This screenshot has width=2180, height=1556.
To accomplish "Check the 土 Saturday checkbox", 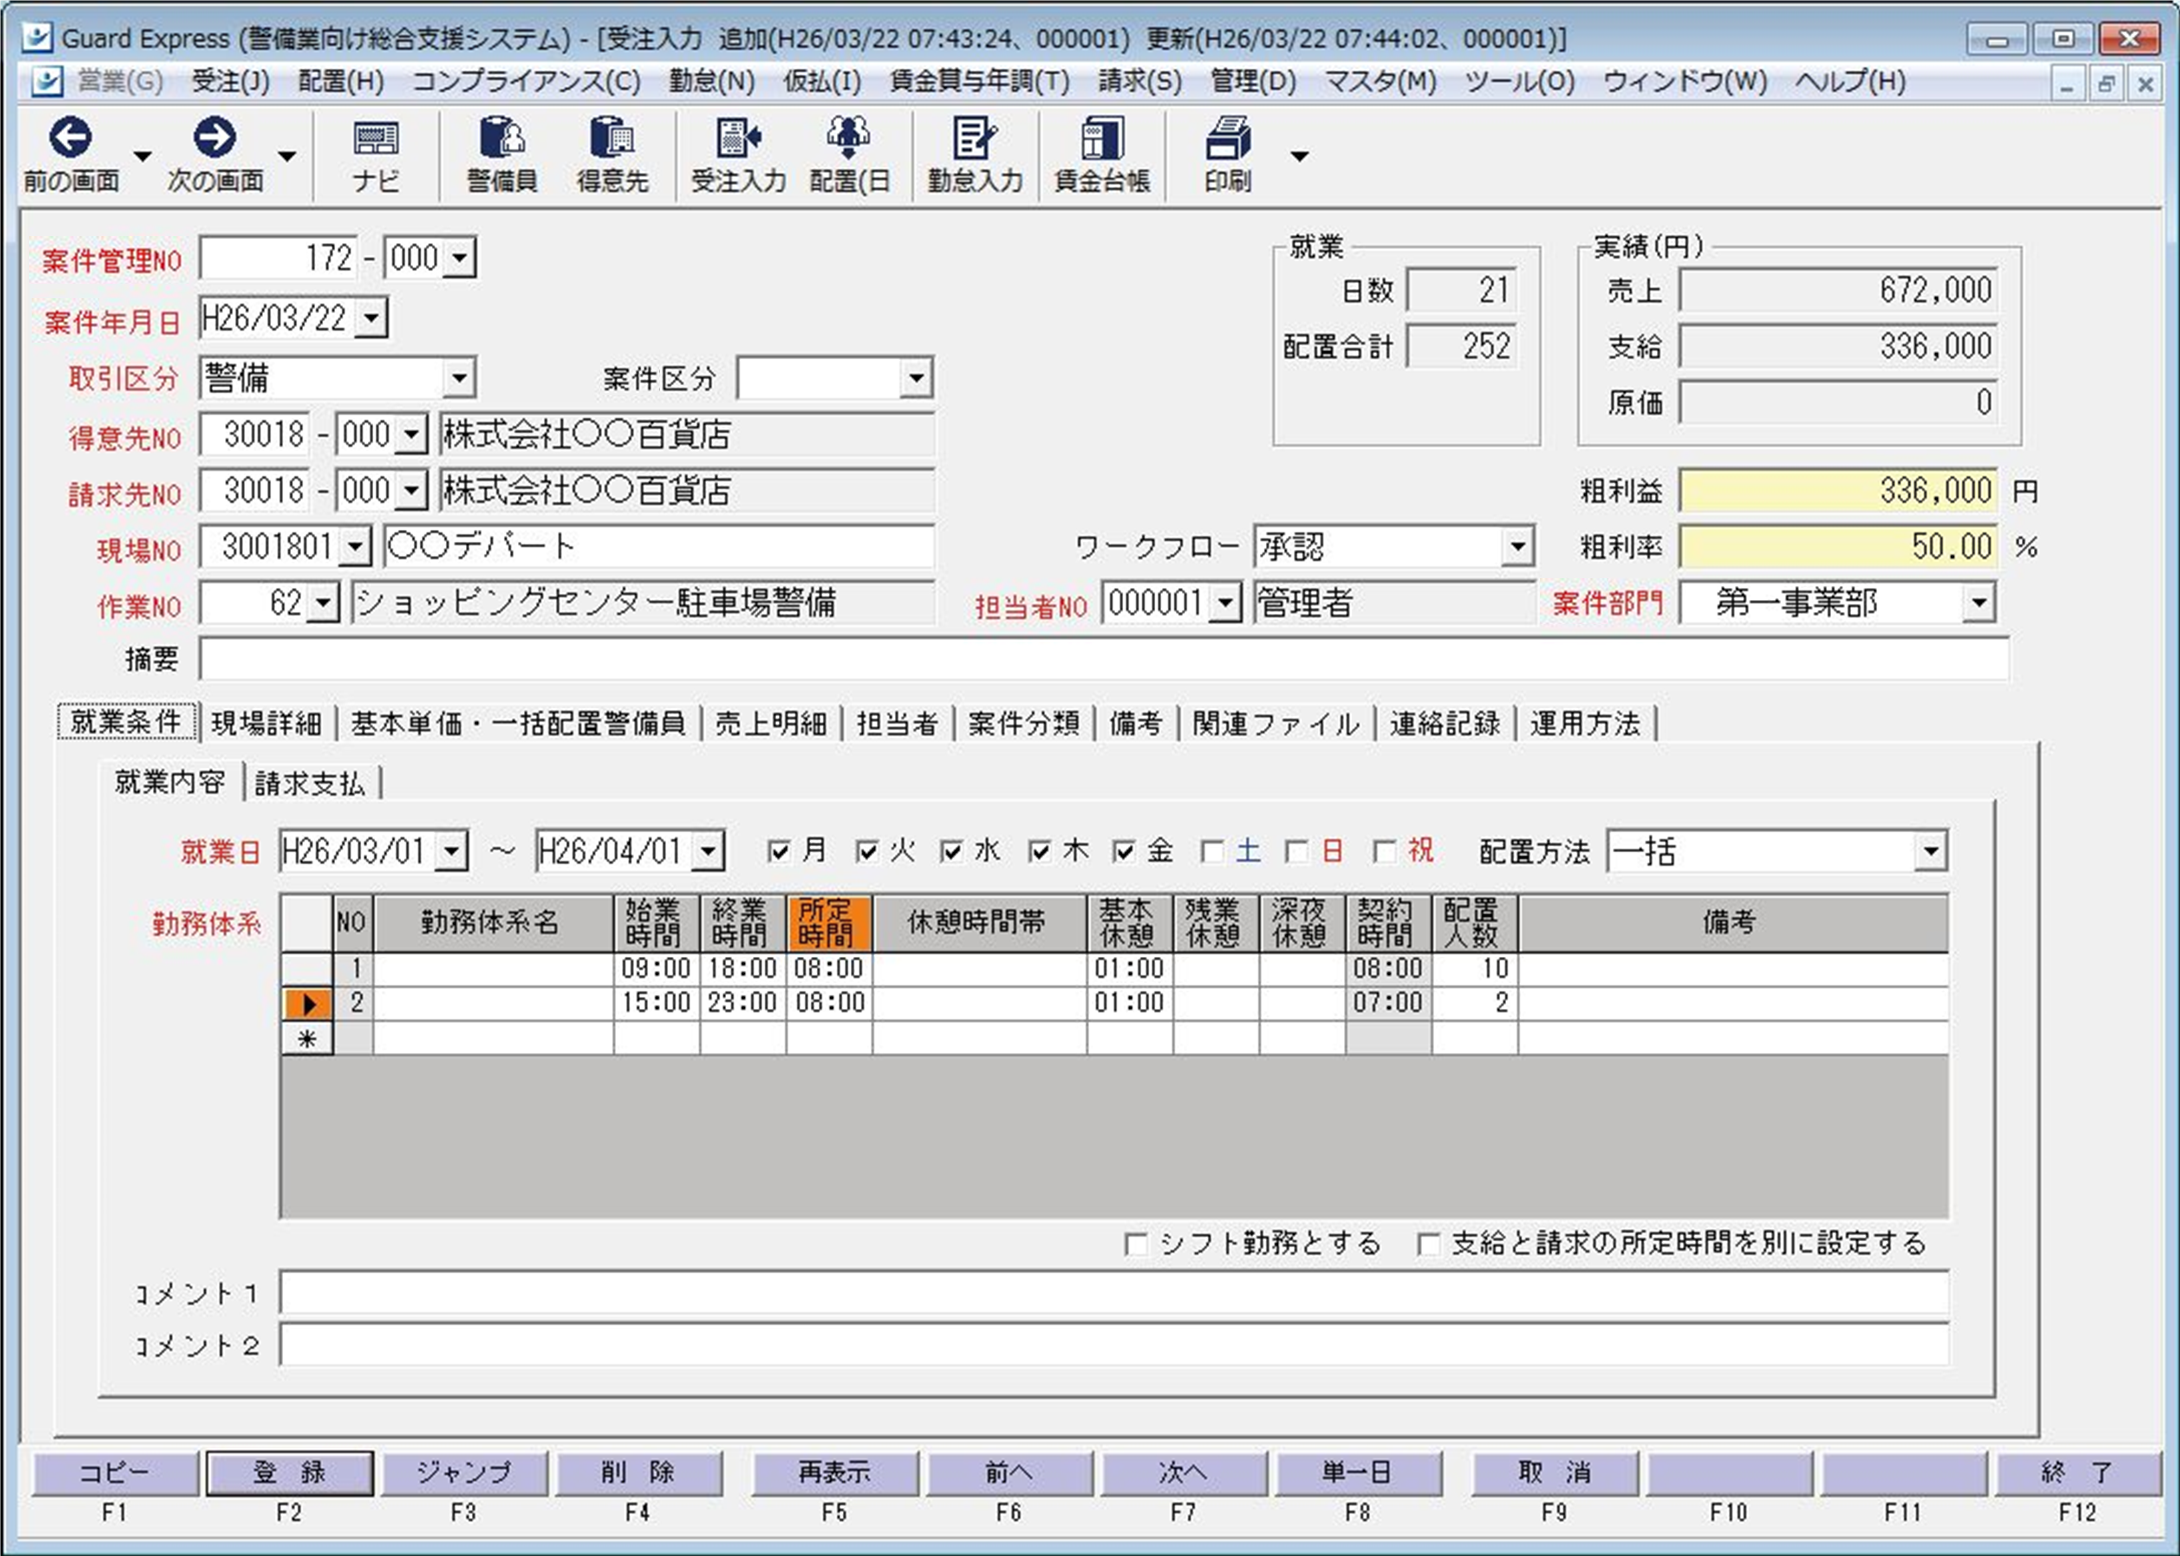I will click(1212, 851).
